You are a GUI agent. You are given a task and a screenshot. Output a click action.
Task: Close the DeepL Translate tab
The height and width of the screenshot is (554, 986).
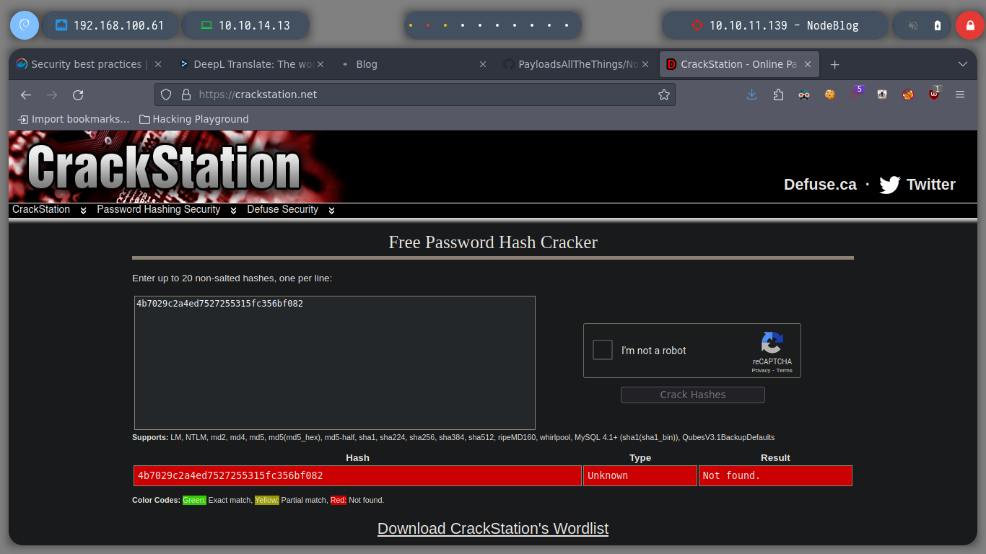pos(320,64)
